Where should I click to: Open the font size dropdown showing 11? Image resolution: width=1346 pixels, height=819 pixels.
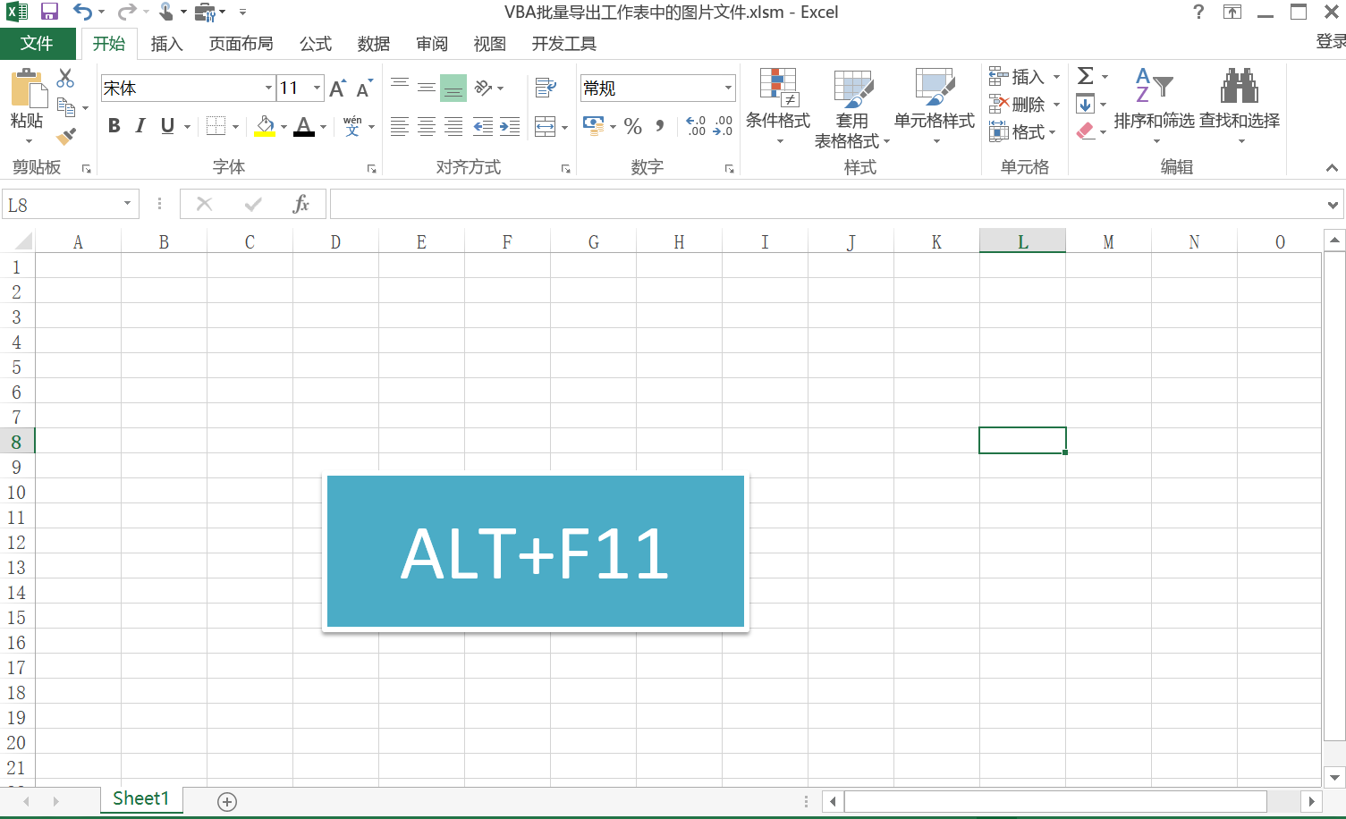pos(317,88)
